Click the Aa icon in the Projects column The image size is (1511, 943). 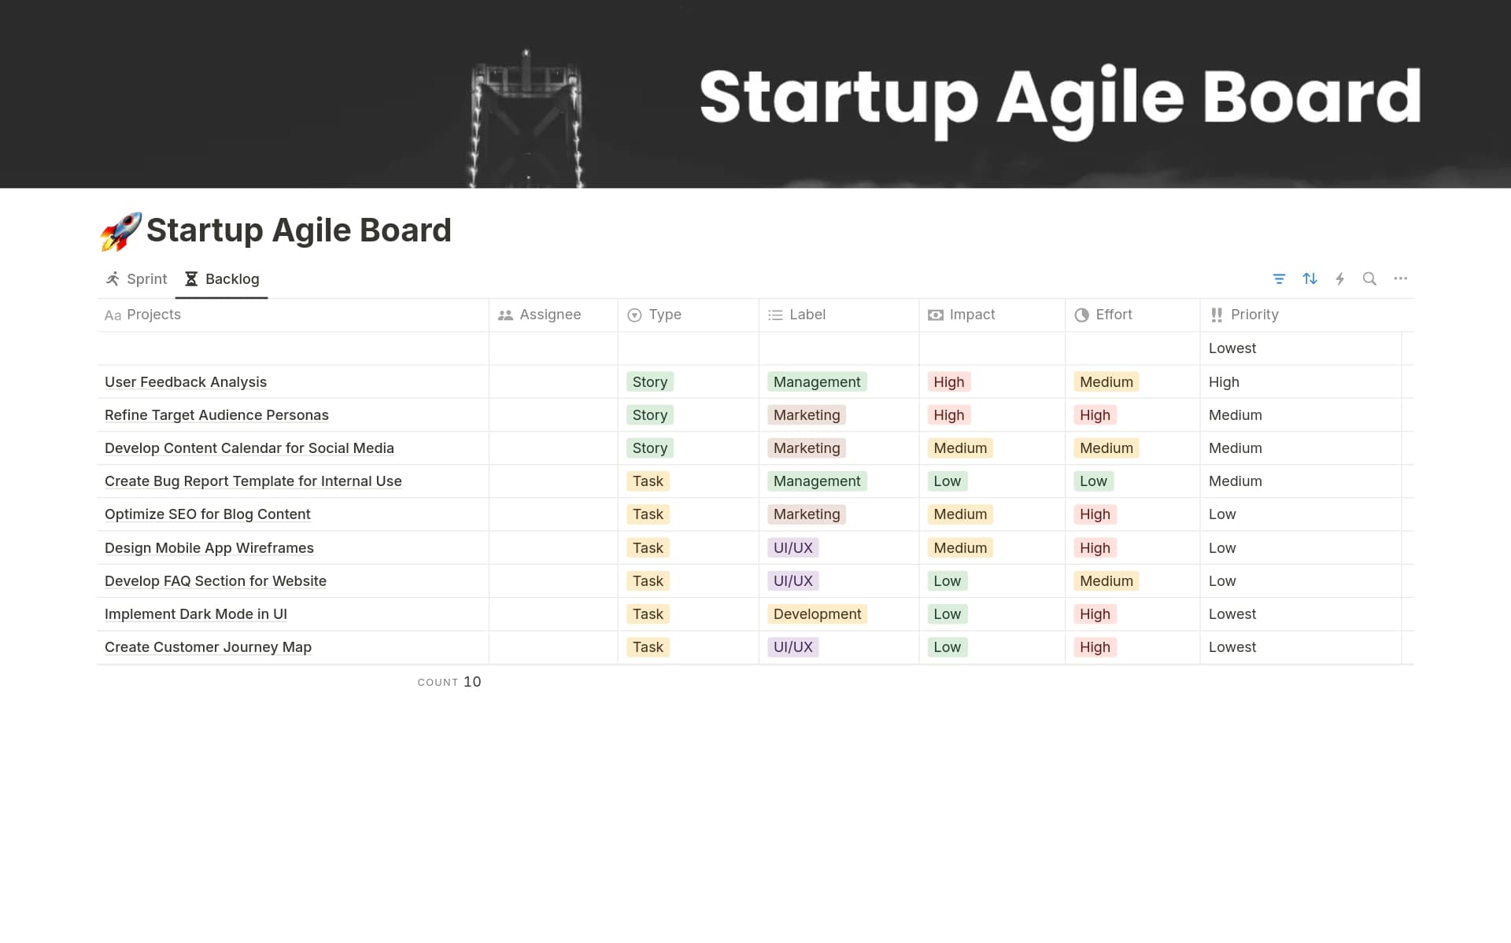tap(113, 315)
